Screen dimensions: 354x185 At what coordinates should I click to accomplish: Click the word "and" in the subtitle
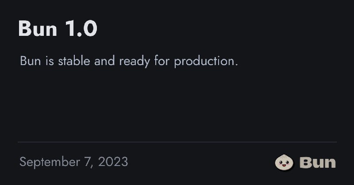pyautogui.click(x=104, y=61)
